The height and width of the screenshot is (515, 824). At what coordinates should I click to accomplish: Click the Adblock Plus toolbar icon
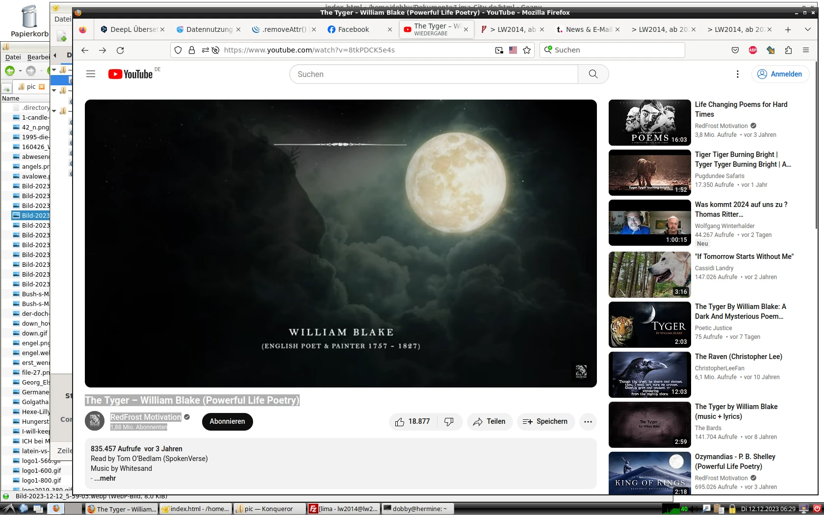click(x=753, y=50)
